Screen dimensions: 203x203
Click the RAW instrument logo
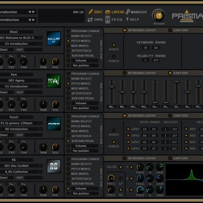pyautogui.click(x=54, y=81)
